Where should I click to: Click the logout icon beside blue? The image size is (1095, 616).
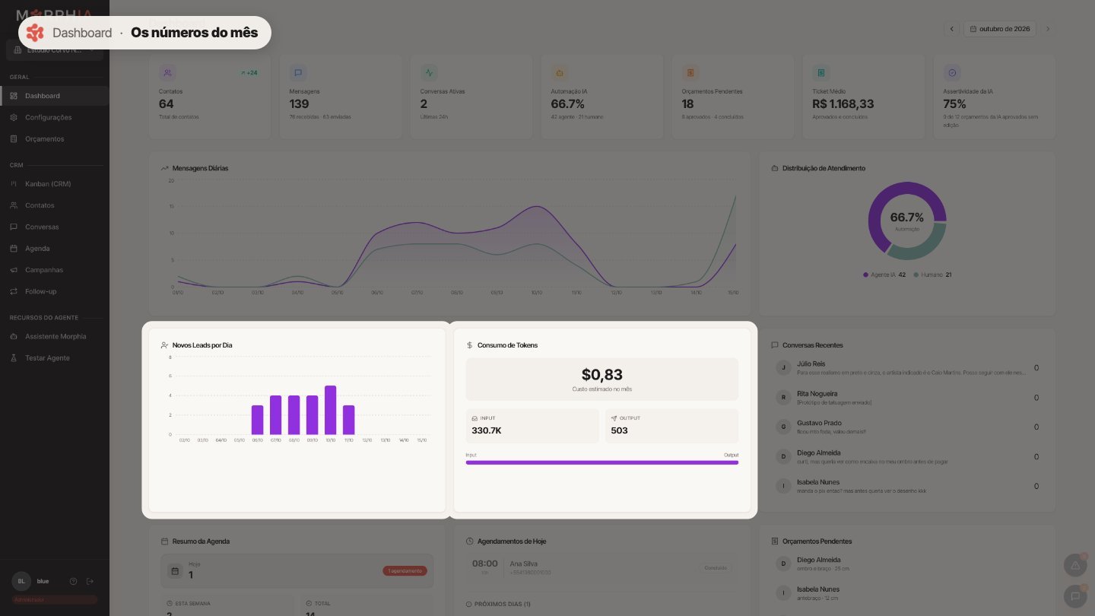90,581
